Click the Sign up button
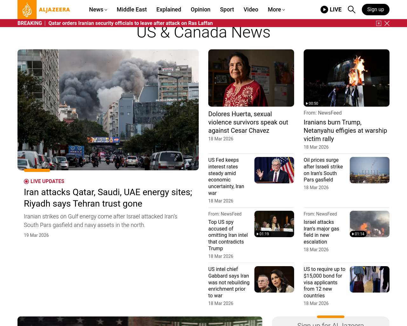This screenshot has height=326, width=407. tap(375, 10)
